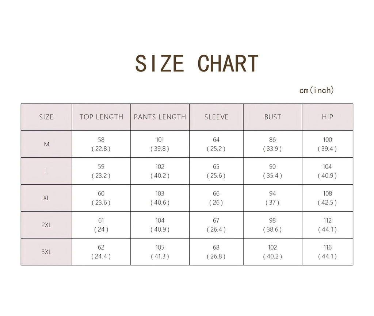
Task: Click the 3XL size row label
Action: 46,252
